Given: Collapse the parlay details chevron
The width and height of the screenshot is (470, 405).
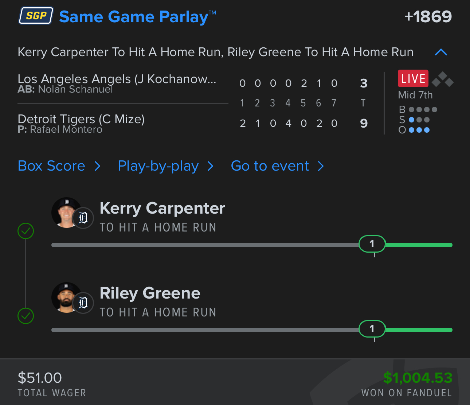Looking at the screenshot, I should coord(441,52).
